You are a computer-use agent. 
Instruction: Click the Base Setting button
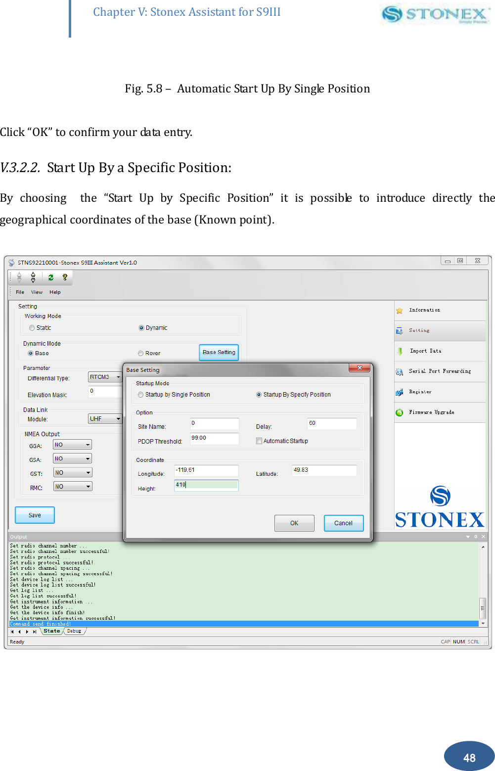click(218, 353)
